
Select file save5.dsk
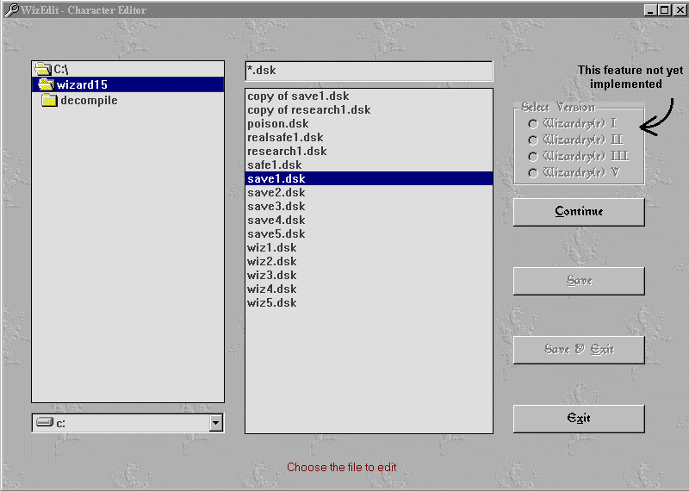click(369, 233)
